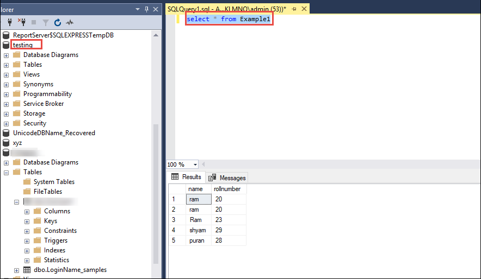The width and height of the screenshot is (481, 279).
Task: Click the Disconnect icon in Object Explorer toolbar
Action: (21, 22)
